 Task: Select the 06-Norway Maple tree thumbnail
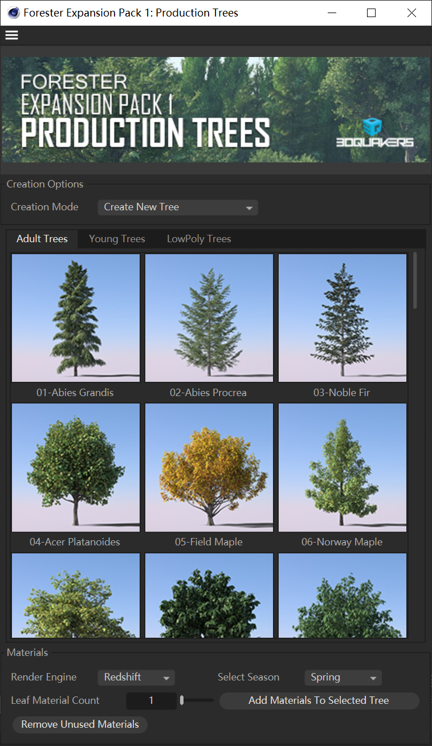[343, 467]
